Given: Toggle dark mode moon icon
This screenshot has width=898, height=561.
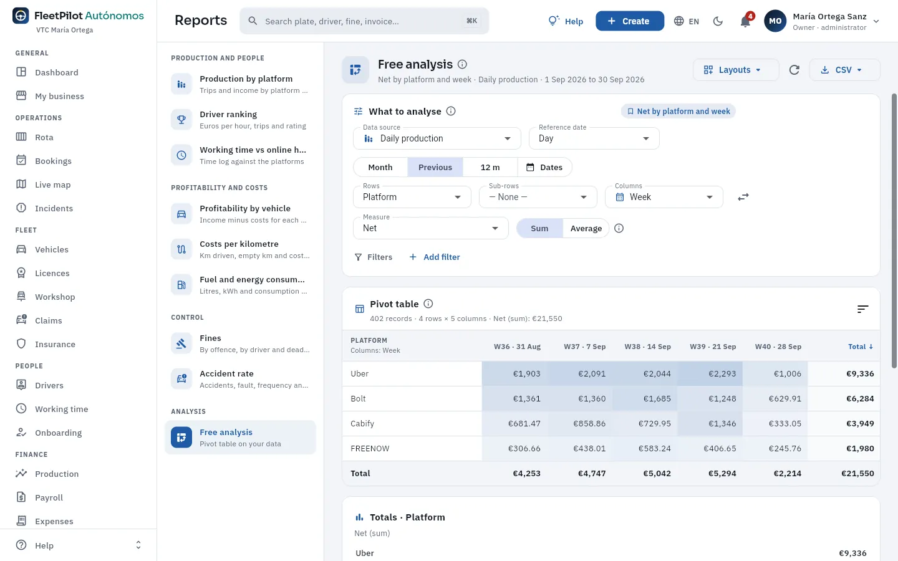Looking at the screenshot, I should pos(718,21).
